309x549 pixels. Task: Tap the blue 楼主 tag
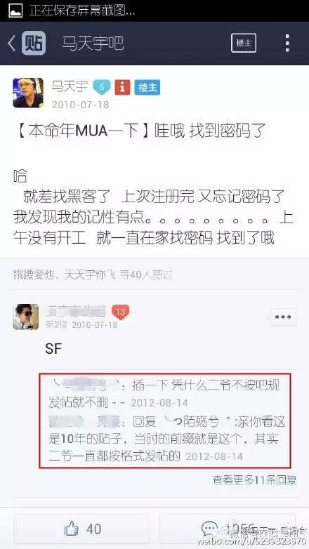(147, 87)
